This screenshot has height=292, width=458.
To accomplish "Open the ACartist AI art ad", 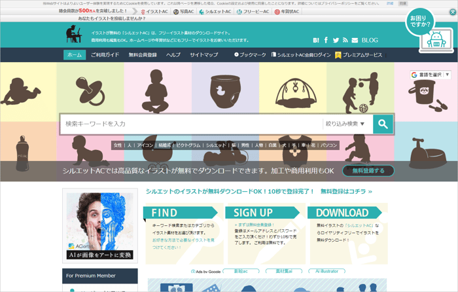I will [100, 226].
